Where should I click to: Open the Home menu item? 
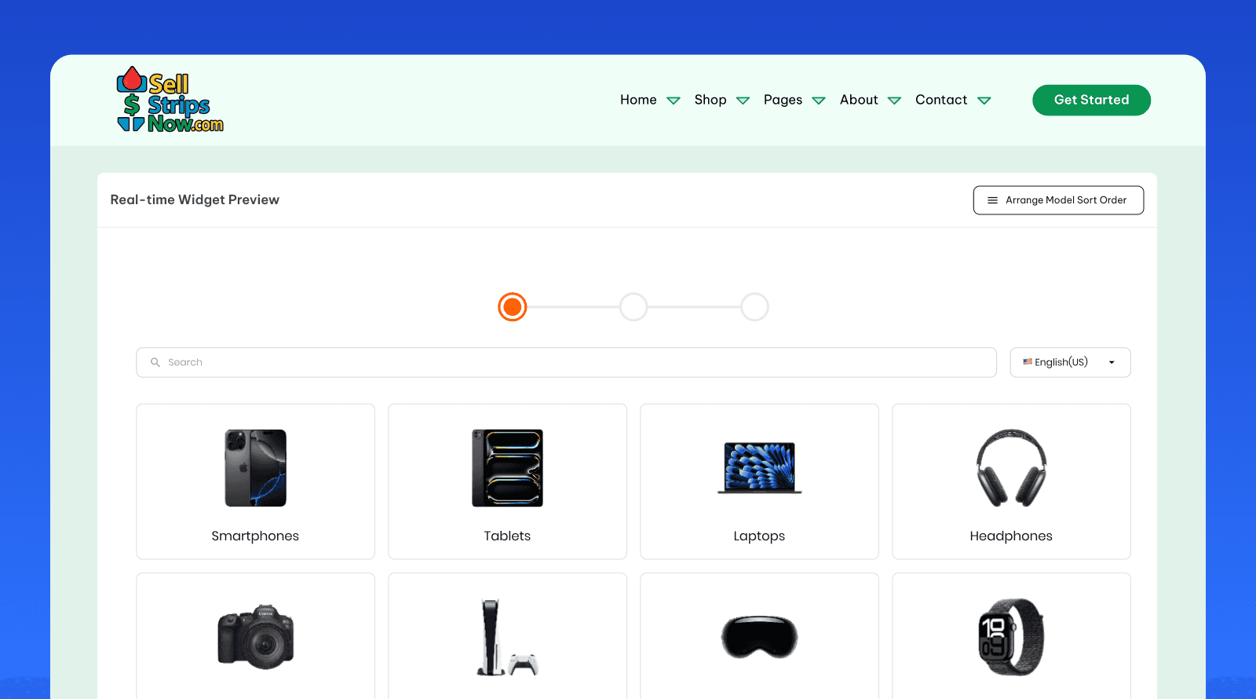click(638, 100)
